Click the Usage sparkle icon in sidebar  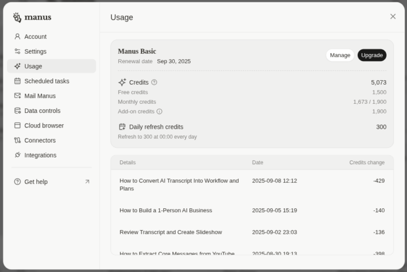[18, 66]
